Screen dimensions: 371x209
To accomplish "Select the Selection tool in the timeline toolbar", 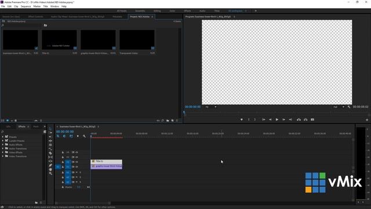I will coord(50,129).
